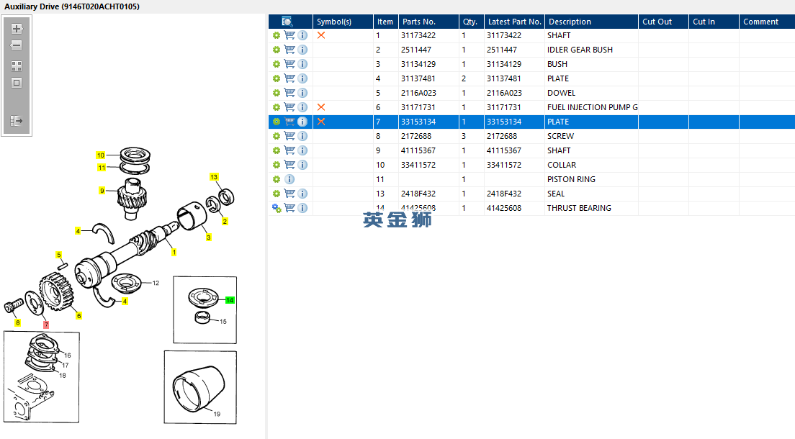Click X symbol on item 6 row
This screenshot has width=795, height=439.
pos(321,107)
